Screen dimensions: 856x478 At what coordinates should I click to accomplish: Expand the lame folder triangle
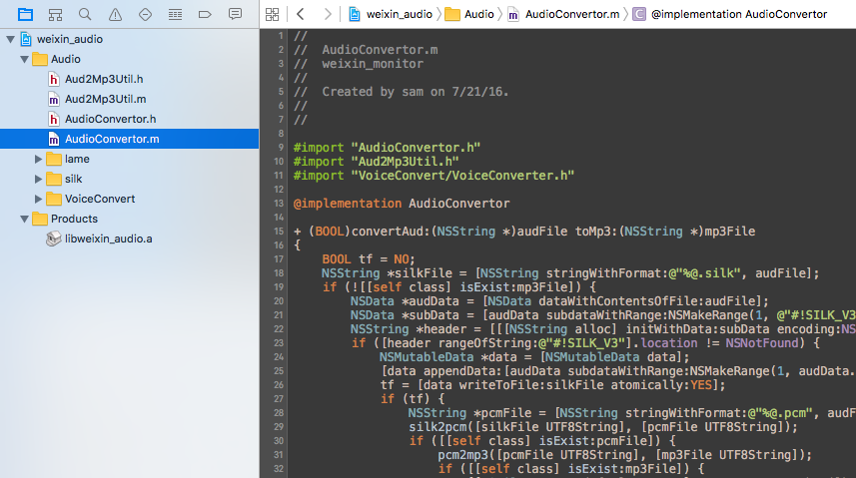pyautogui.click(x=38, y=159)
